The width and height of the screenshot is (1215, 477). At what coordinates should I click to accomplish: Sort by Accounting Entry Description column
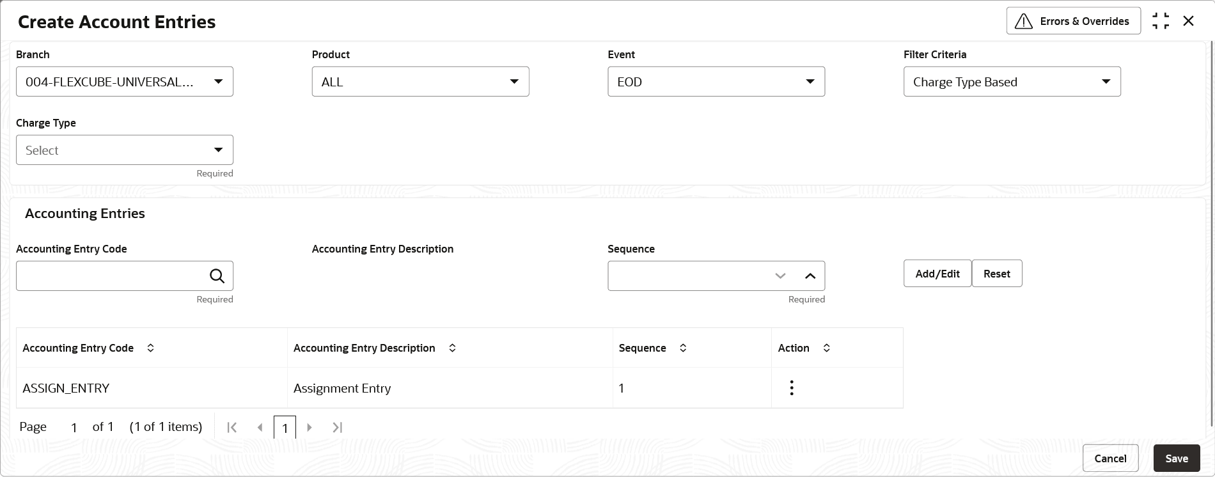click(452, 348)
